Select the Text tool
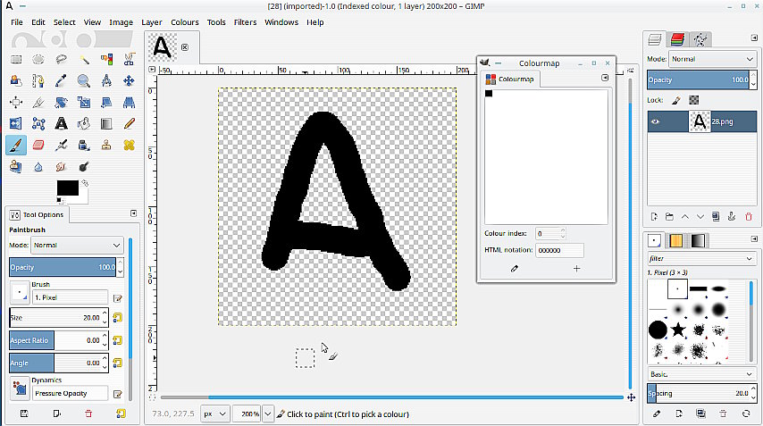The width and height of the screenshot is (763, 426). pyautogui.click(x=61, y=123)
